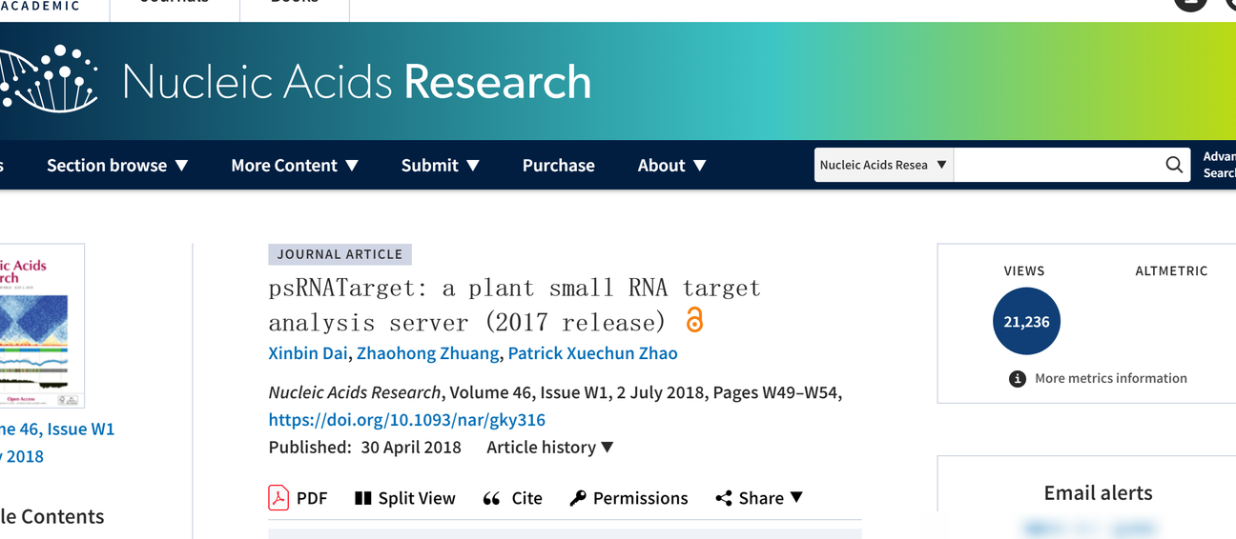This screenshot has width=1236, height=539.
Task: Click the Split View button label
Action: click(417, 498)
